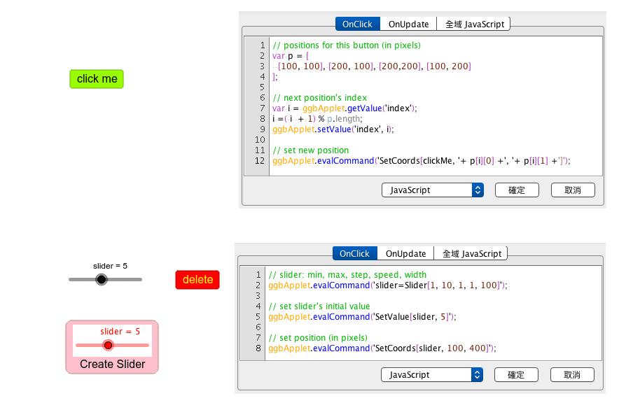Viewport: 619px width, 403px height.
Task: Click the handle of the 'slider = 5' slider
Action: coord(101,278)
